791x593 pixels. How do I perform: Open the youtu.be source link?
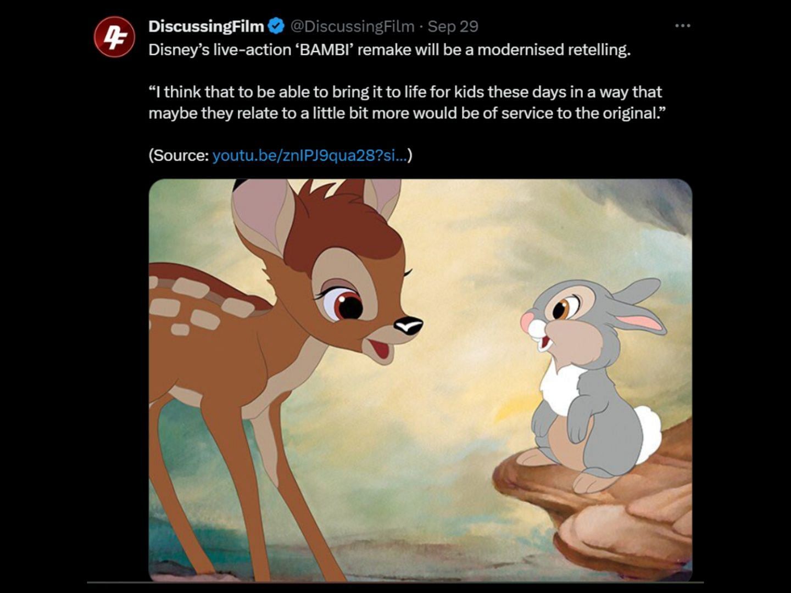(x=310, y=155)
